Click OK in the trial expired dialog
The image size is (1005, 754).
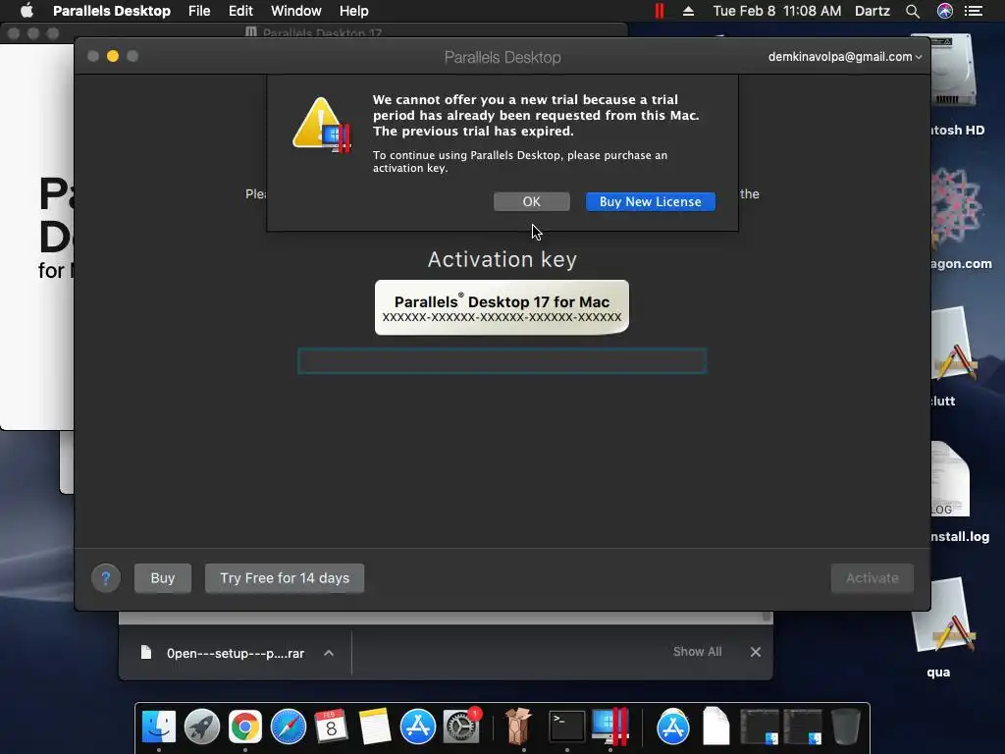[x=531, y=201]
